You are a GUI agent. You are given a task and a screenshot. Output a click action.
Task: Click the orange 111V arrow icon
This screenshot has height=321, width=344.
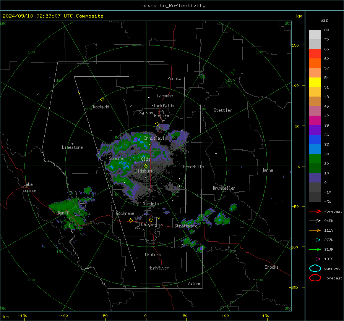click(315, 230)
